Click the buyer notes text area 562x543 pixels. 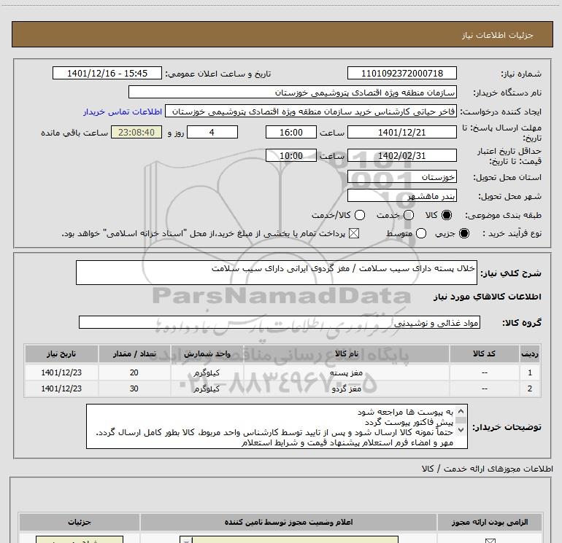point(277,426)
